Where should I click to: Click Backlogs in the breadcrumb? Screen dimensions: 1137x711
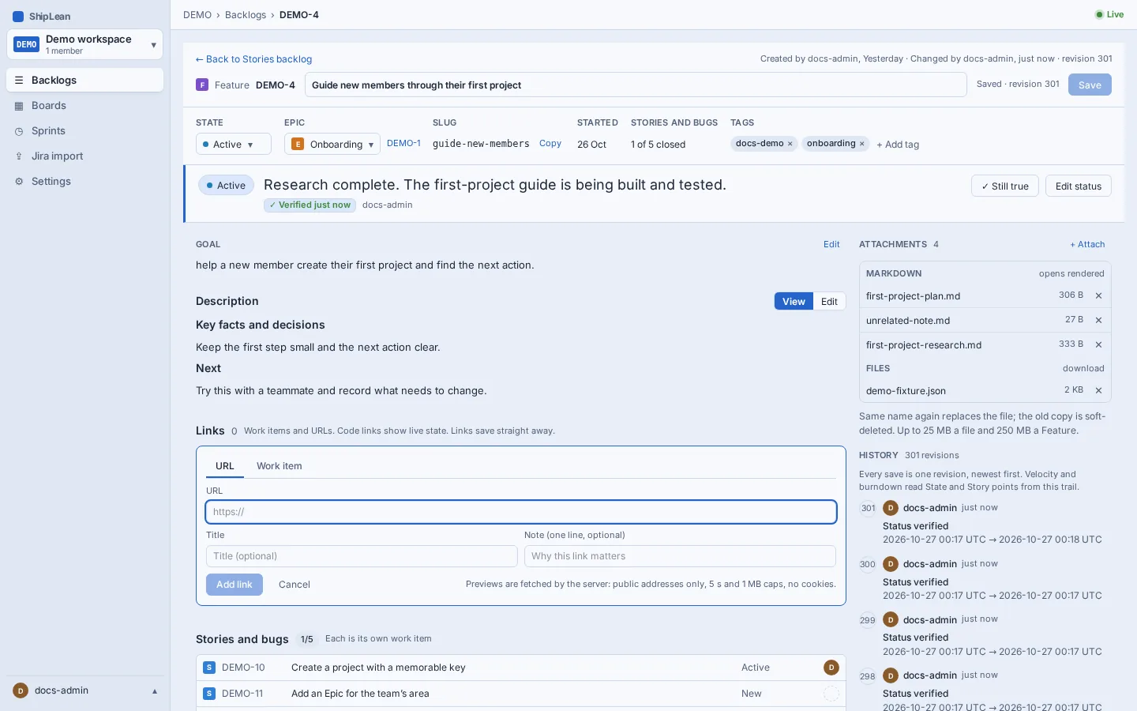pos(246,15)
